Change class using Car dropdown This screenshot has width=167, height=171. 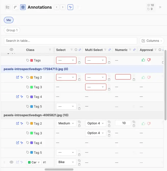pos(34,162)
